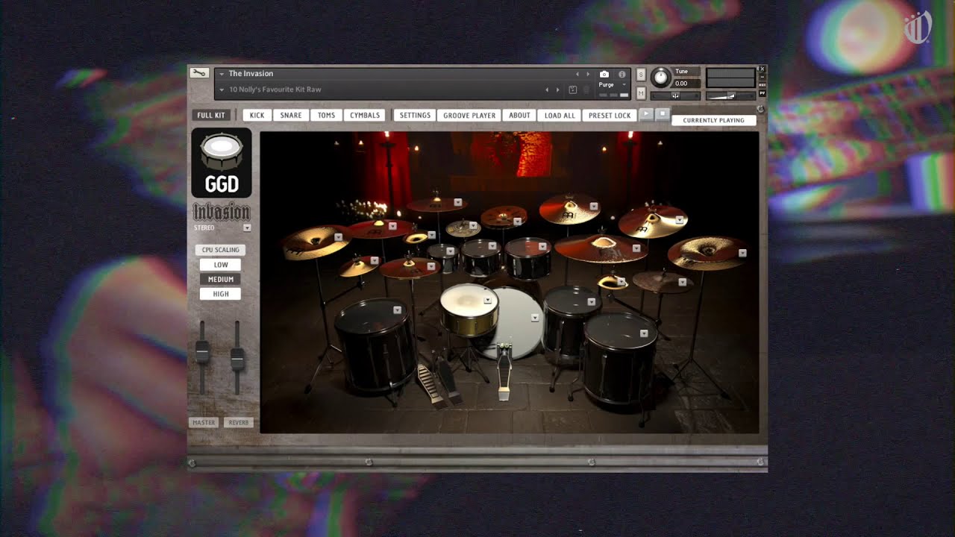Switch to the CYMBALS tab
Screen dimensions: 955x537
pyautogui.click(x=365, y=116)
